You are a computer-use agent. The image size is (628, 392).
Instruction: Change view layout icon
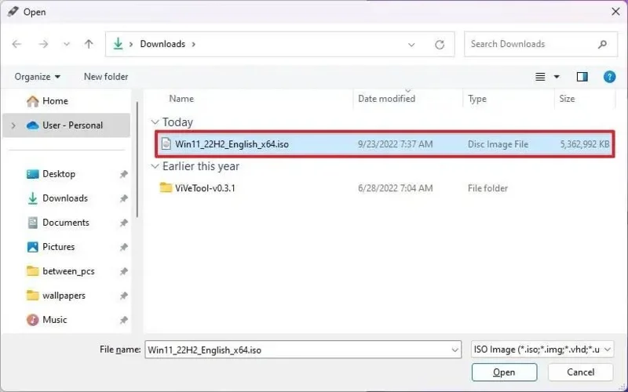click(x=540, y=77)
